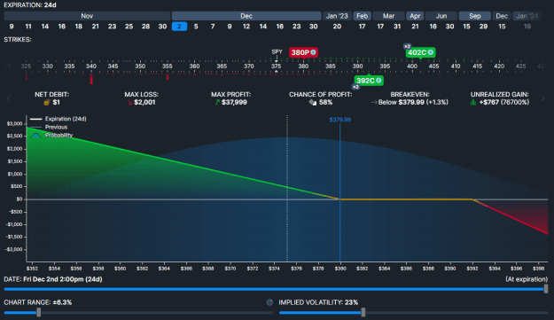Viewport: 554px width, 320px height.
Task: Click strike 365 on the strikes ruler
Action: (x=222, y=66)
